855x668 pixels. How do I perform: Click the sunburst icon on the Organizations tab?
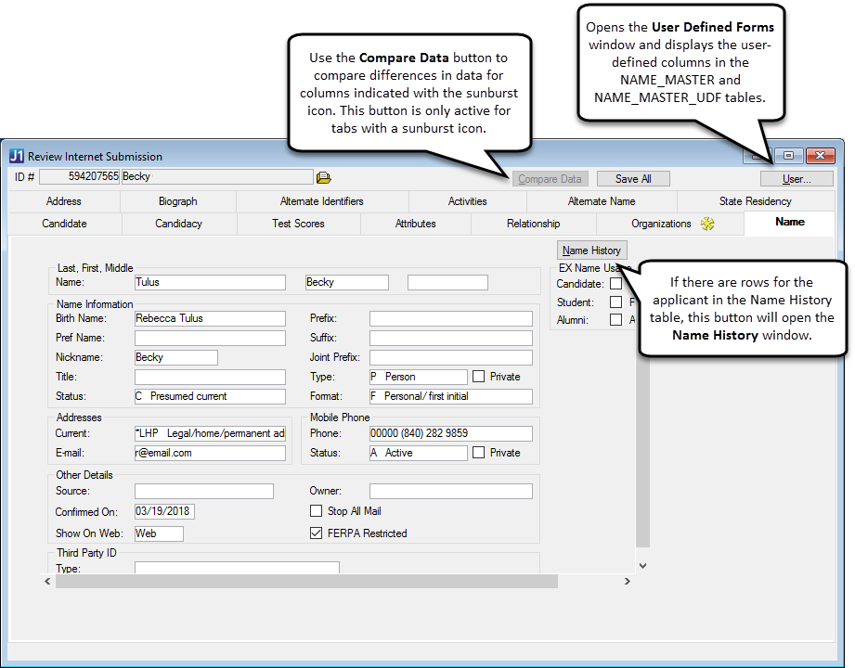click(x=707, y=224)
